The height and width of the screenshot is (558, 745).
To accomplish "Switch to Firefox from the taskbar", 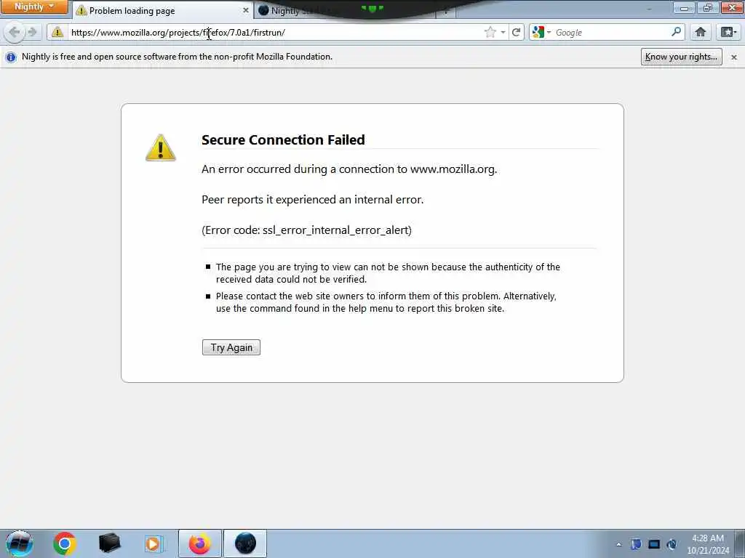I will (x=200, y=543).
